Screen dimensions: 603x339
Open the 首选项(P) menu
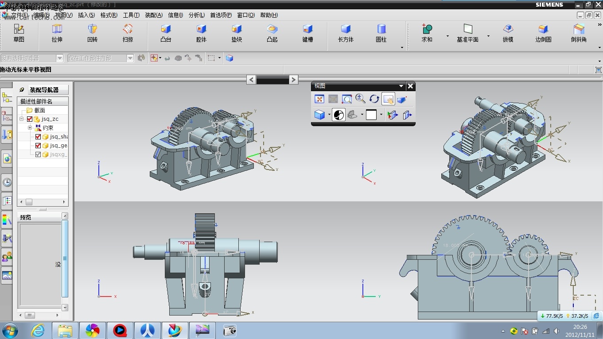click(x=221, y=15)
